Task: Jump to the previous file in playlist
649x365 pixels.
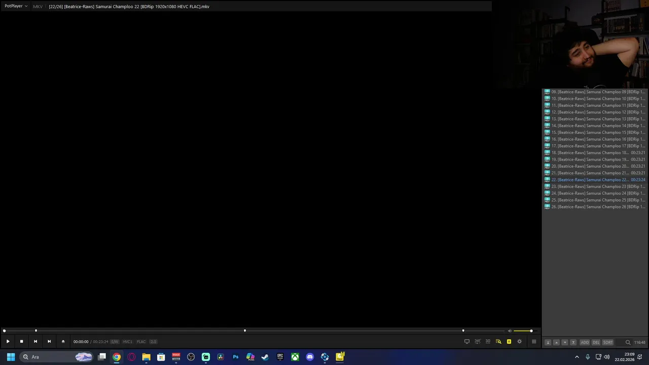Action: click(35, 342)
